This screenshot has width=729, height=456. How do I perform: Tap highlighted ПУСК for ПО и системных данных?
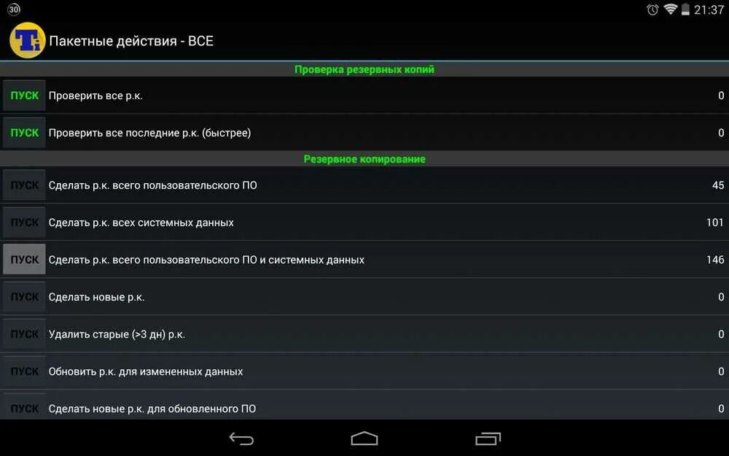point(24,259)
